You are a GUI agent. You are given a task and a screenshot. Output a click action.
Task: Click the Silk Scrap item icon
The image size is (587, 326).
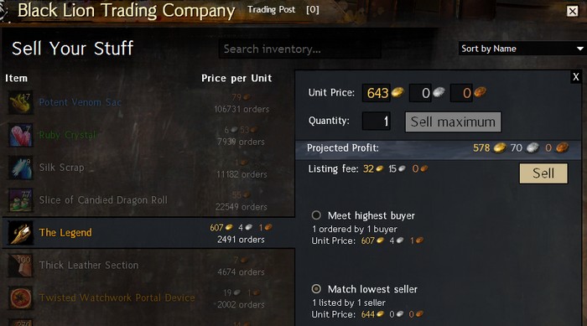point(21,168)
